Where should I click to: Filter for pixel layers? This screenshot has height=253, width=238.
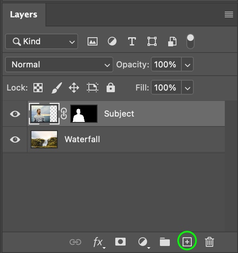point(93,41)
